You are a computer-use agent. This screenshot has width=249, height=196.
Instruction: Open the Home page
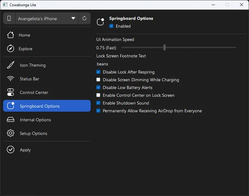(47, 35)
